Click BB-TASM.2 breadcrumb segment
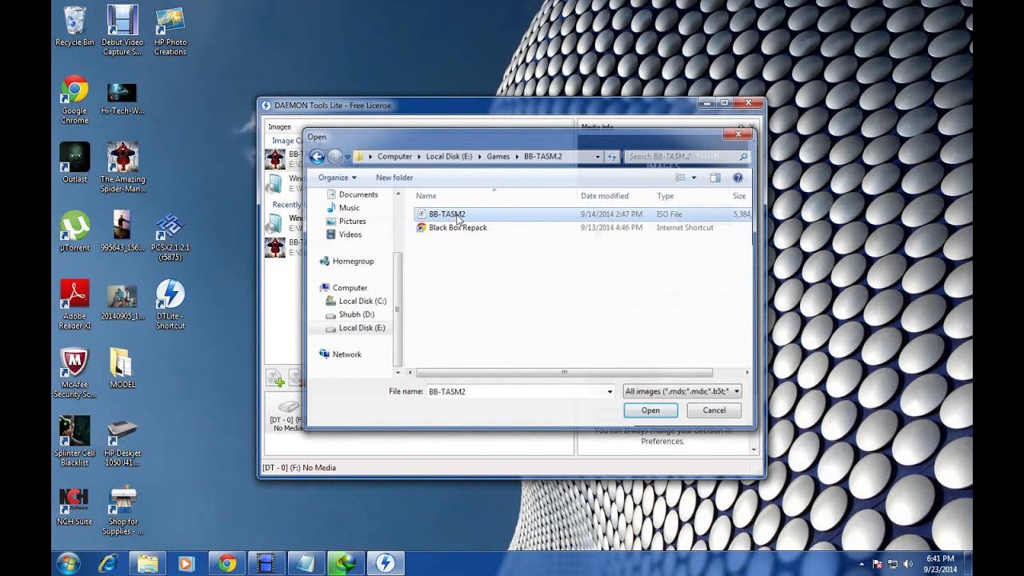Viewport: 1024px width, 576px height. pos(543,157)
